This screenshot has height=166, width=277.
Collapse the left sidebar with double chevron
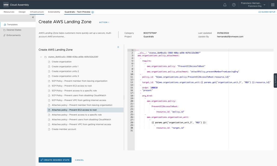pyautogui.click(x=33, y=17)
